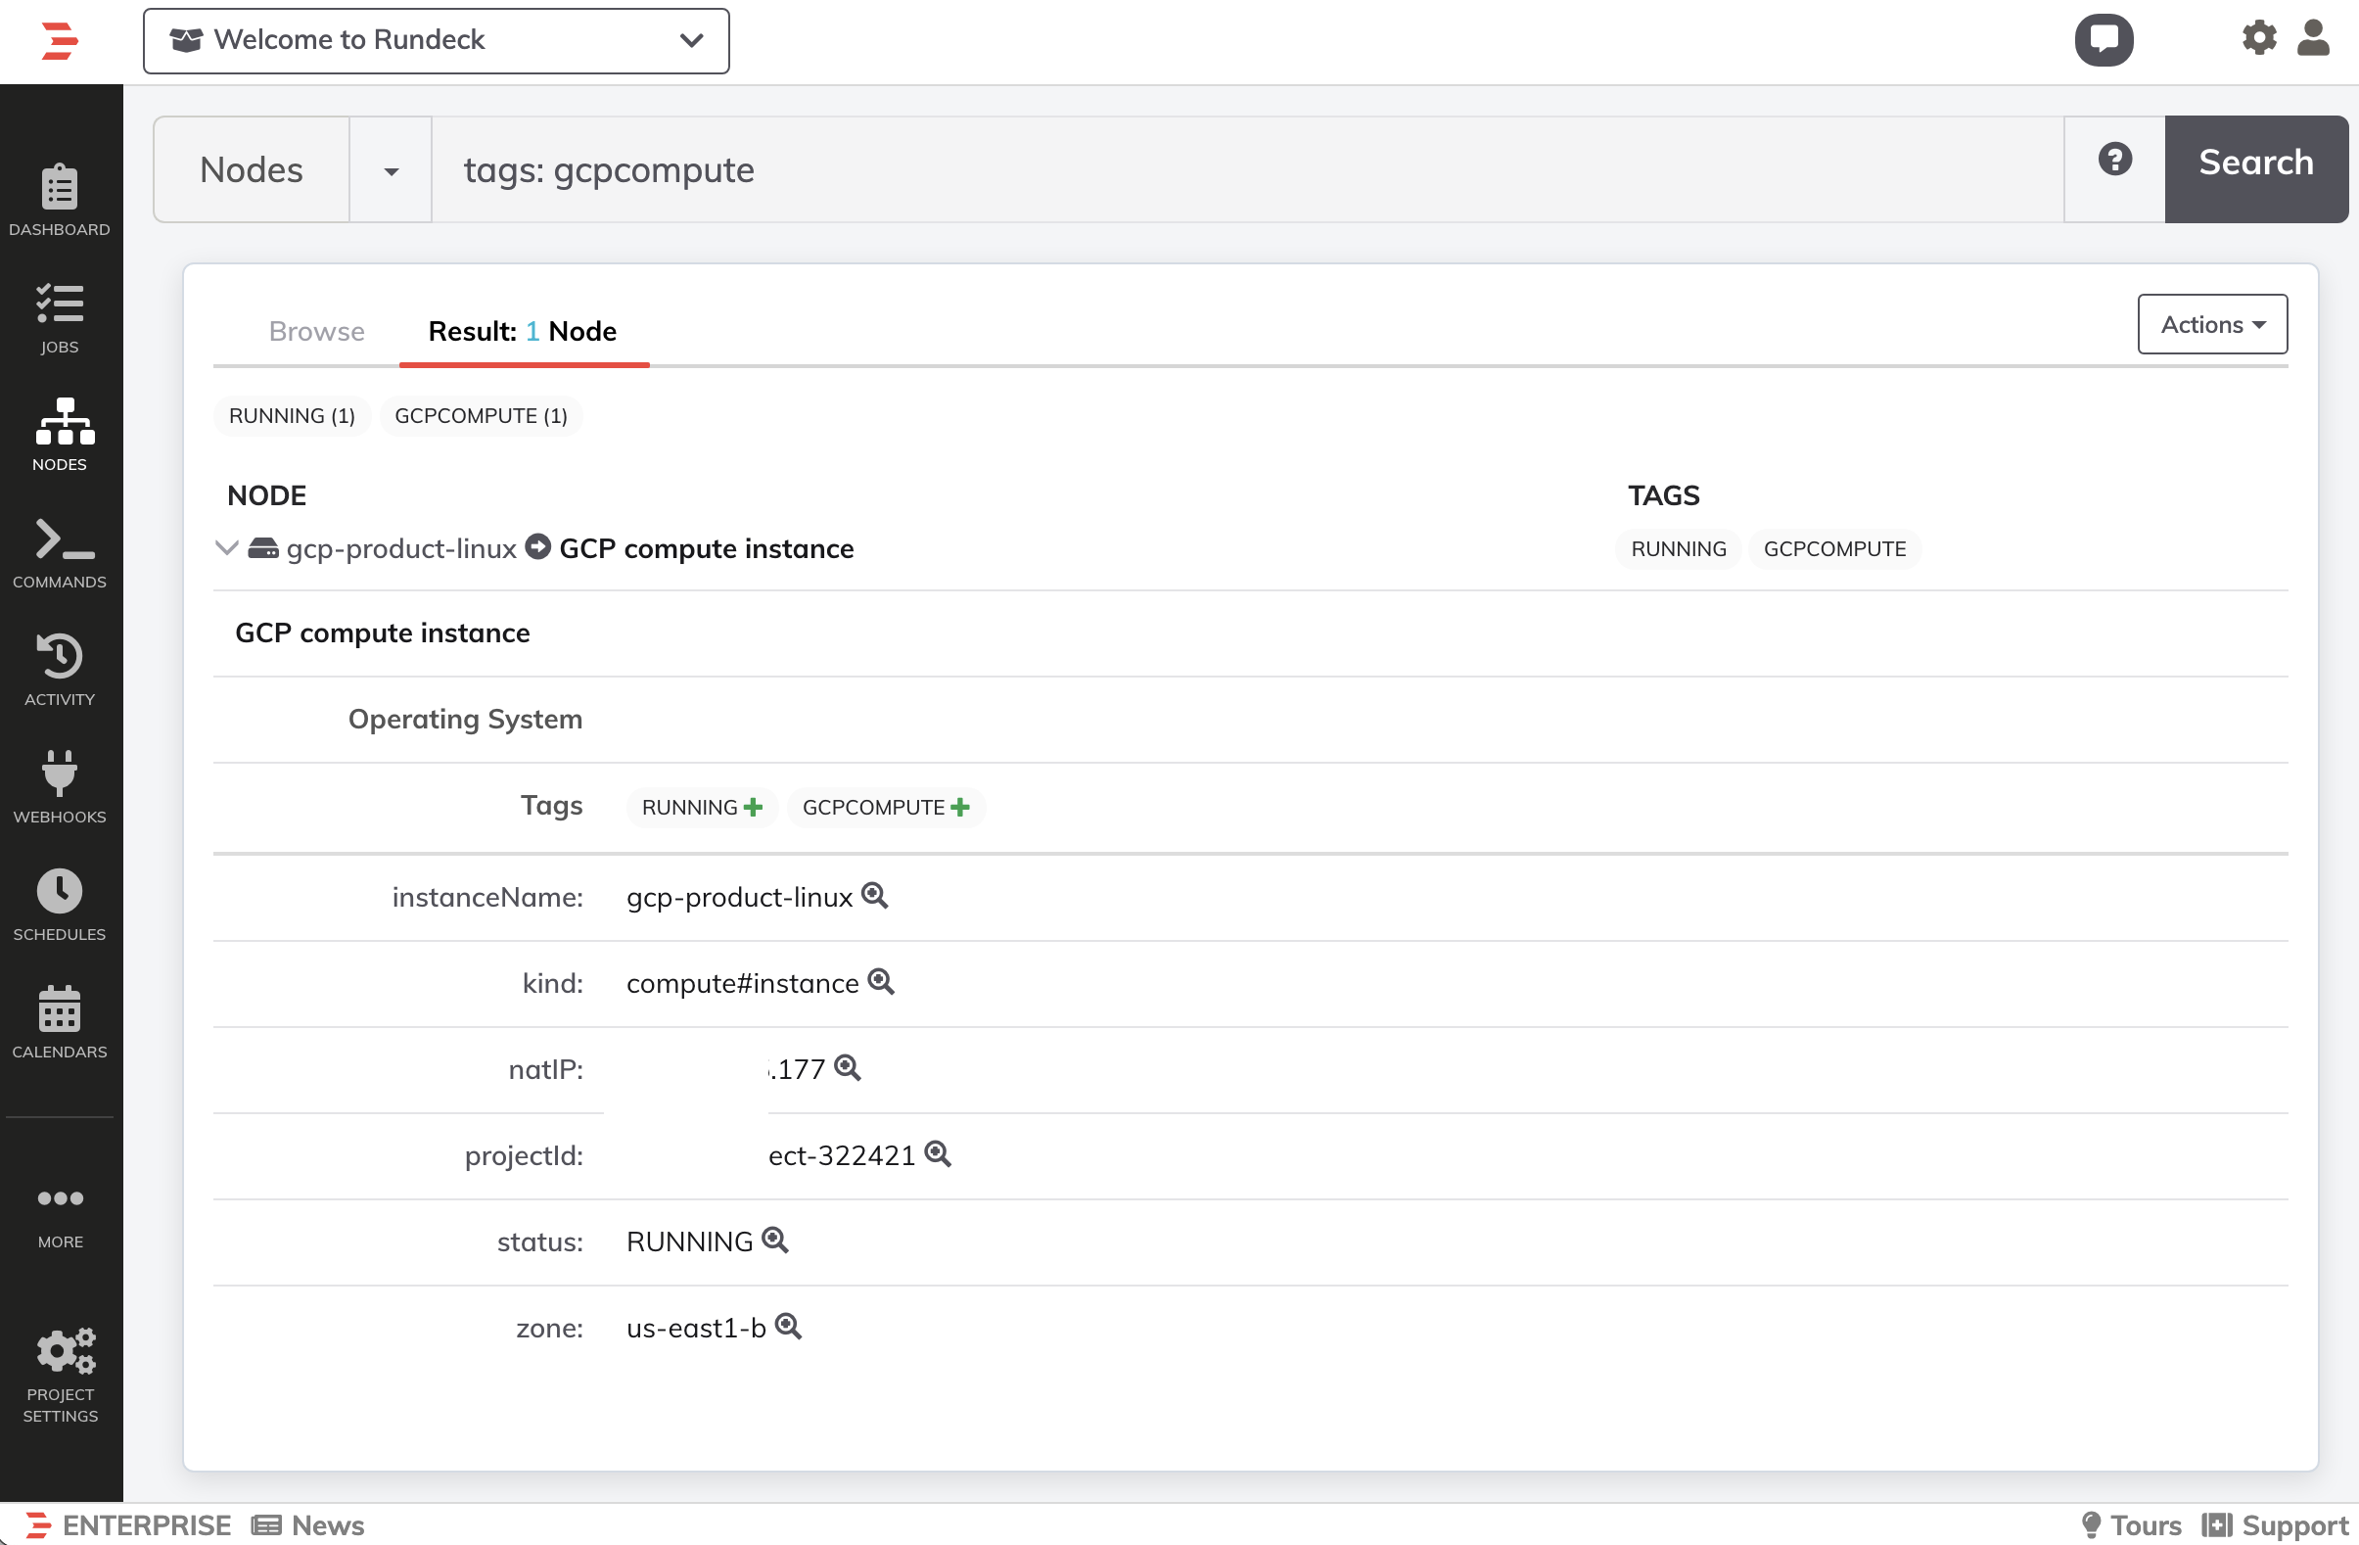This screenshot has height=1545, width=2359.
Task: Add the RUNNING tag filter using its plus
Action: click(x=752, y=806)
